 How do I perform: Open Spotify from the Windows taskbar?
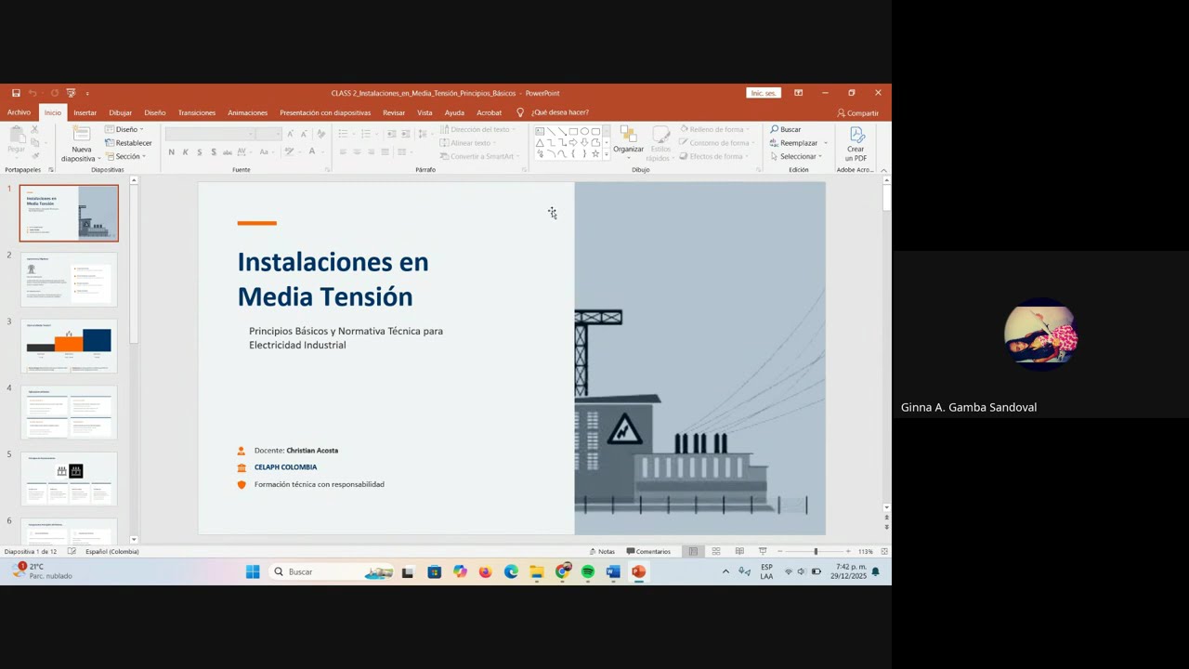tap(588, 571)
